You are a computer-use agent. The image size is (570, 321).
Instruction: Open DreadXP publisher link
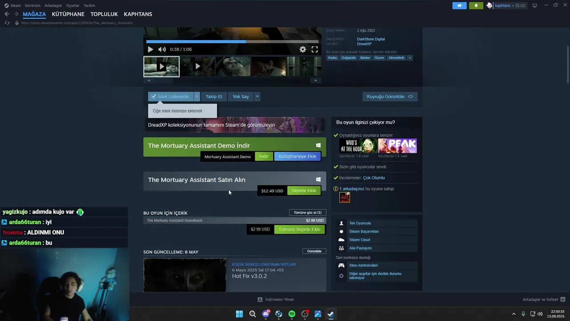(x=364, y=44)
